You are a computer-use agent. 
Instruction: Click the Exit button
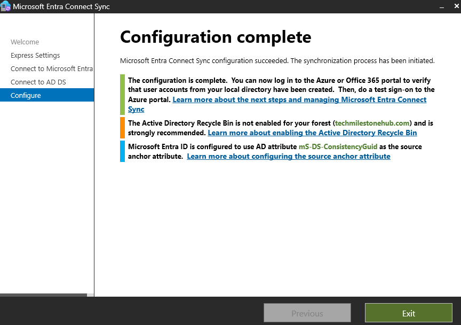(408, 313)
